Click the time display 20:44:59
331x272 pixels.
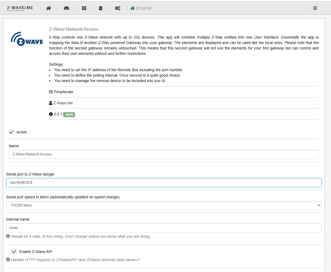tap(144, 8)
